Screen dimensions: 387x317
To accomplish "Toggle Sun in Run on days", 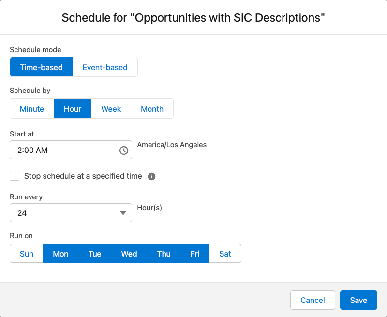I will 27,254.
